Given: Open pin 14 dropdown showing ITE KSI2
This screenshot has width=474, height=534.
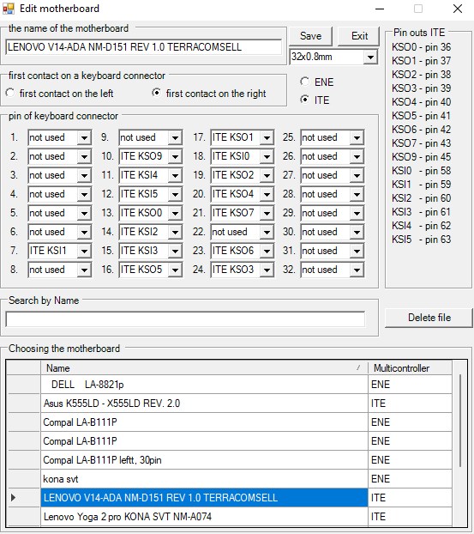Looking at the screenshot, I should [175, 232].
